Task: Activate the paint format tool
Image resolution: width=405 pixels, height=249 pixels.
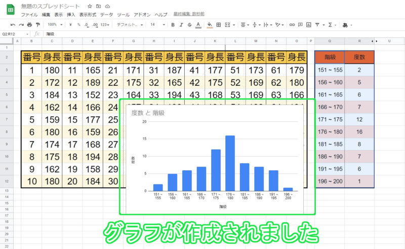Action: point(38,25)
